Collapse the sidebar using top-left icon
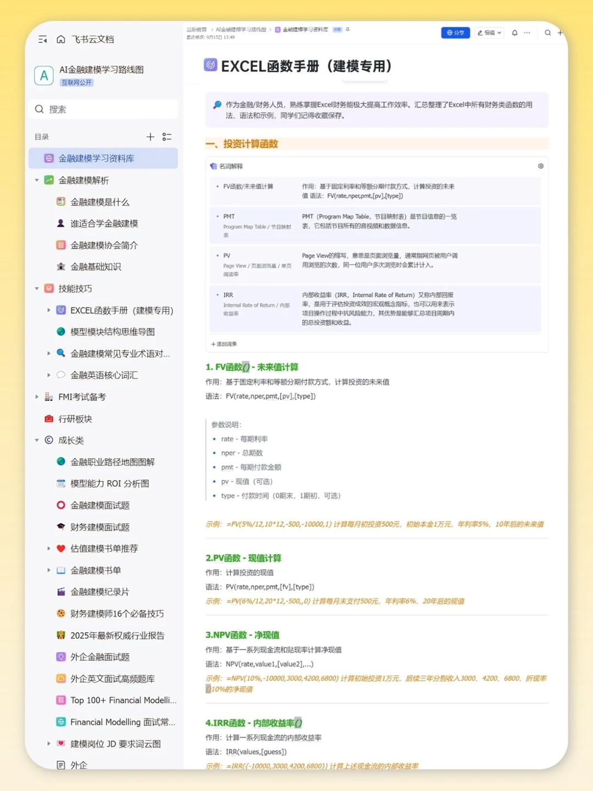The height and width of the screenshot is (791, 593). pos(42,39)
